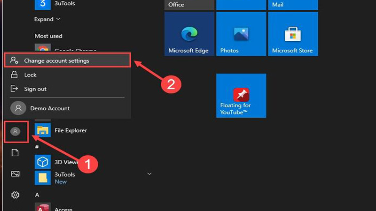Open Change account settings
376x211 pixels.
[x=67, y=60]
